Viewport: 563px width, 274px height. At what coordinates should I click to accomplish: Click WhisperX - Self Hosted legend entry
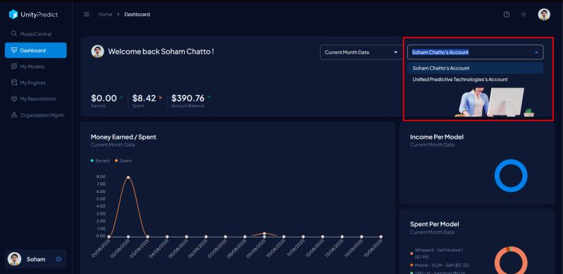(438, 253)
